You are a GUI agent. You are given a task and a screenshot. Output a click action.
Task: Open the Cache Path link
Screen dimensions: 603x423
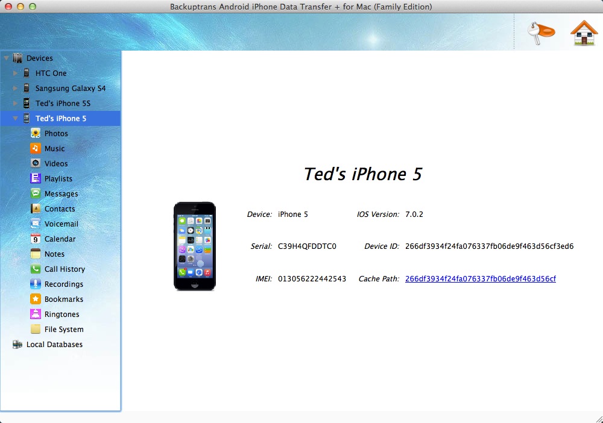pyautogui.click(x=481, y=279)
